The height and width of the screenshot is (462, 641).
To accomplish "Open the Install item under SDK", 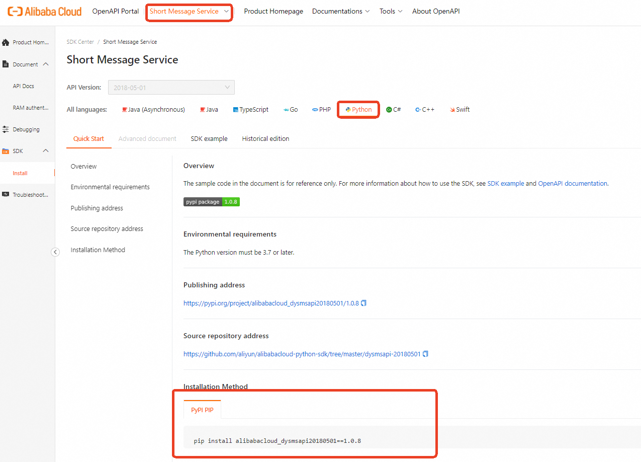I will 28,173.
